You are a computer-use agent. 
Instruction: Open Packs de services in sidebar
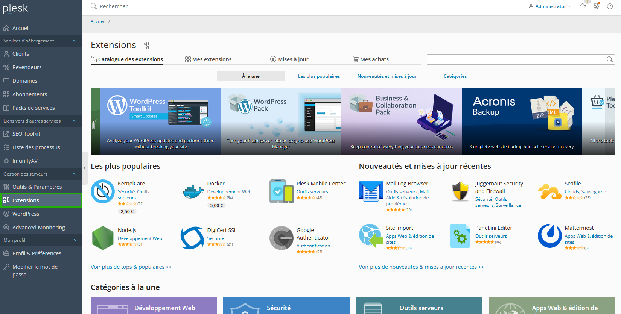point(41,108)
